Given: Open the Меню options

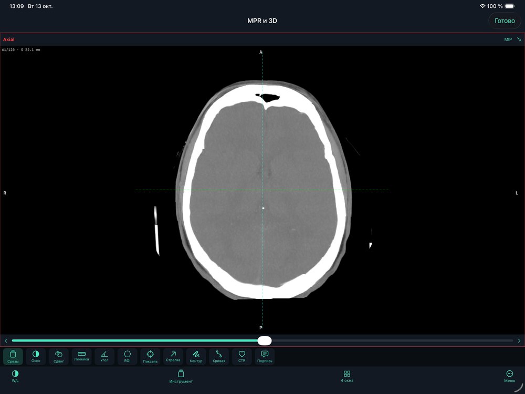Looking at the screenshot, I should click(510, 376).
